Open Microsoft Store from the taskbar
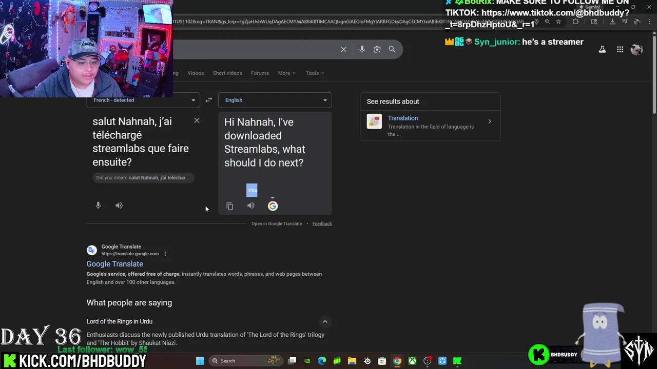This screenshot has width=657, height=369. 382,361
